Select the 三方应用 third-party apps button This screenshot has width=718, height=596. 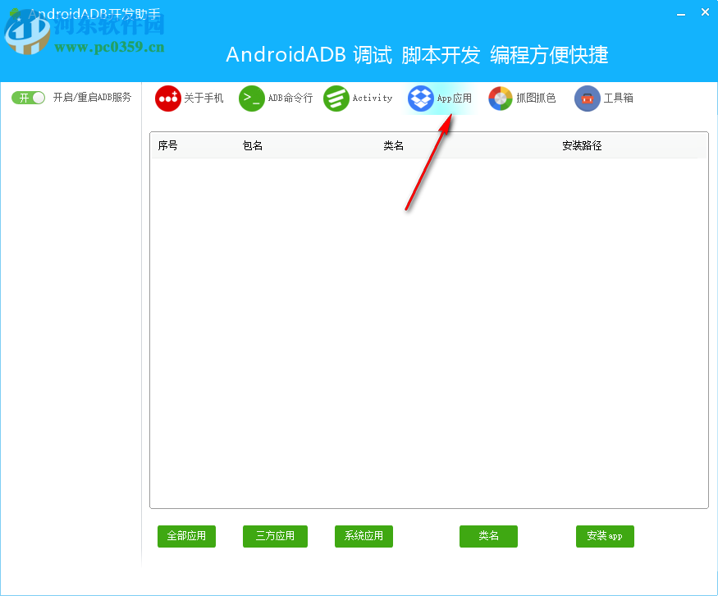[x=275, y=536]
